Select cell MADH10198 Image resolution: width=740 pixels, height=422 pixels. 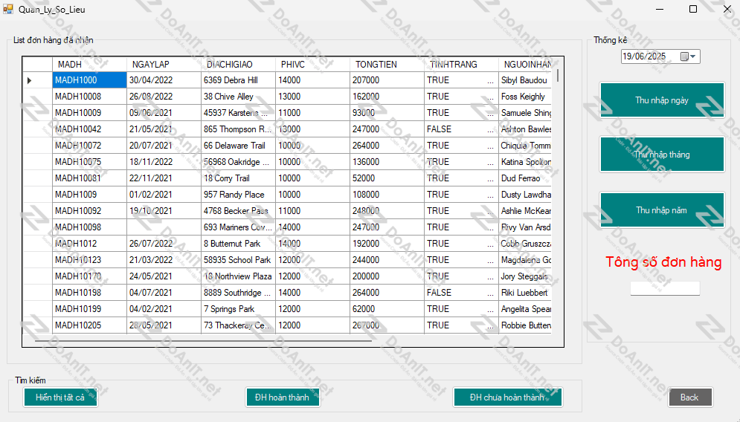click(89, 293)
